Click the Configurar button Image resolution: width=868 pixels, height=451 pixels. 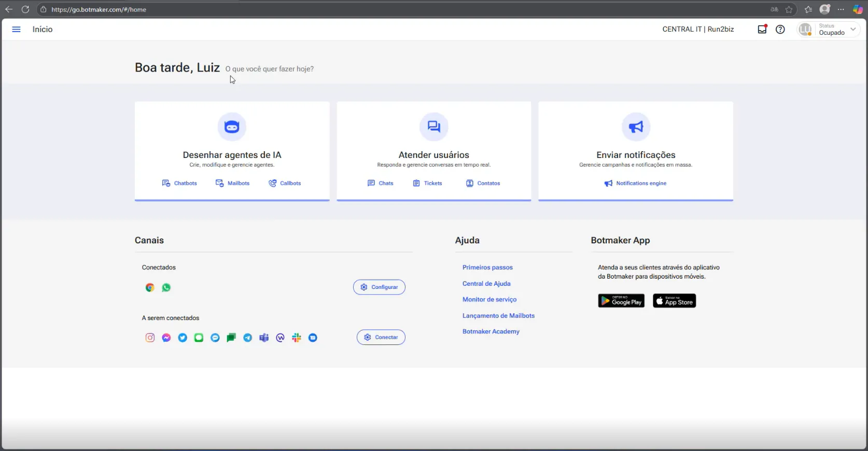click(x=379, y=287)
